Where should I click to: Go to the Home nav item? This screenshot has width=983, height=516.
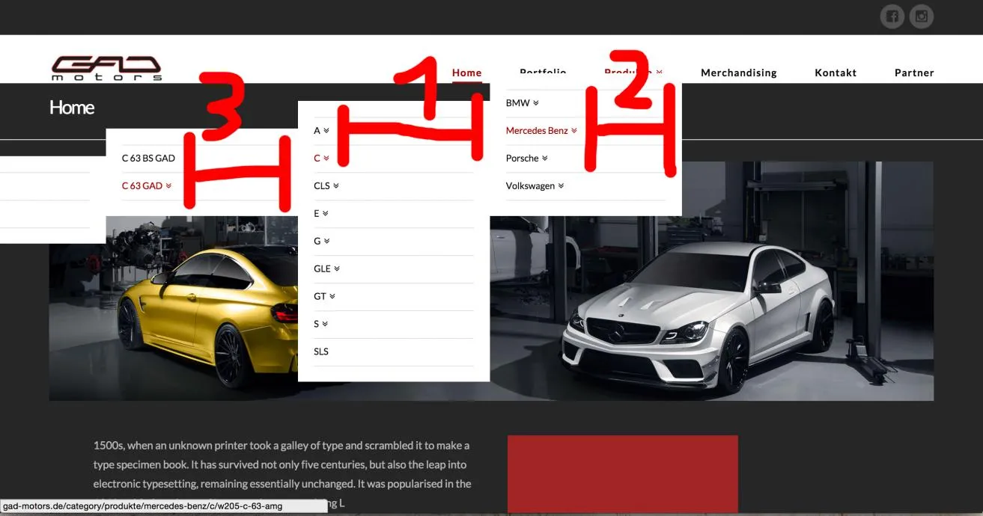coord(466,73)
